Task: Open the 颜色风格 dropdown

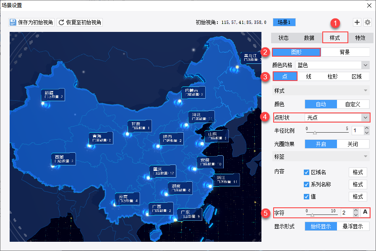Action: pos(332,65)
